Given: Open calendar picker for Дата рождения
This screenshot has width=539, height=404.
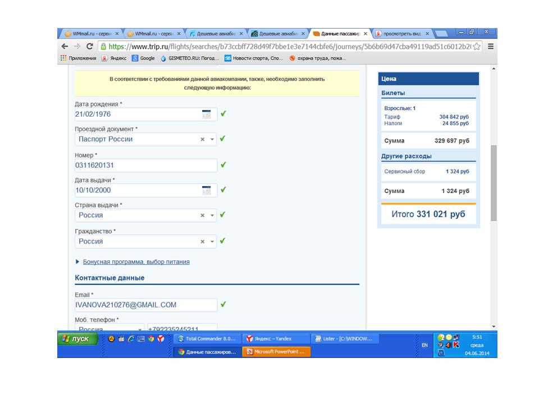Looking at the screenshot, I should (206, 114).
